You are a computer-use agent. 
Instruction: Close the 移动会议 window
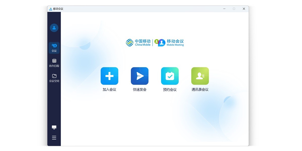tap(244, 9)
